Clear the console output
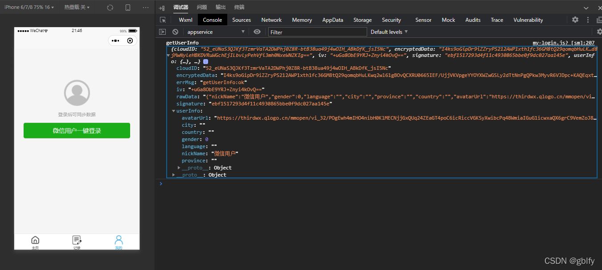The width and height of the screenshot is (602, 270). pos(176,32)
